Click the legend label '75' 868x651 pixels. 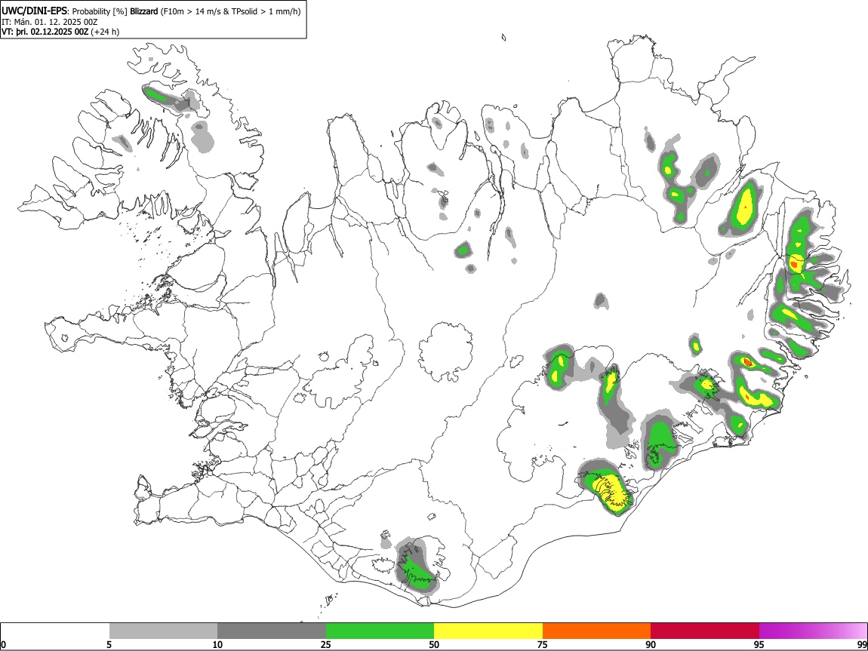(543, 644)
